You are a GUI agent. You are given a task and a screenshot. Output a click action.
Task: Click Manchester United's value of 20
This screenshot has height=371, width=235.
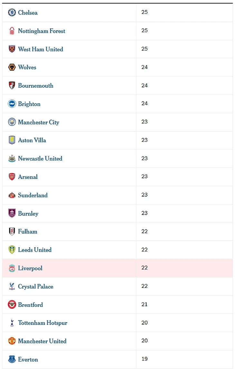[145, 341]
